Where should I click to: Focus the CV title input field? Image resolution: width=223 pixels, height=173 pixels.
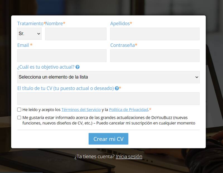click(x=109, y=98)
